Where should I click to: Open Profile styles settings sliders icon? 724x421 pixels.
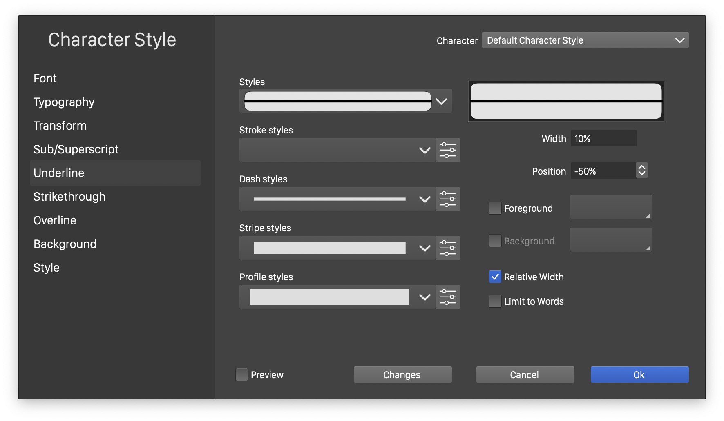click(x=447, y=297)
